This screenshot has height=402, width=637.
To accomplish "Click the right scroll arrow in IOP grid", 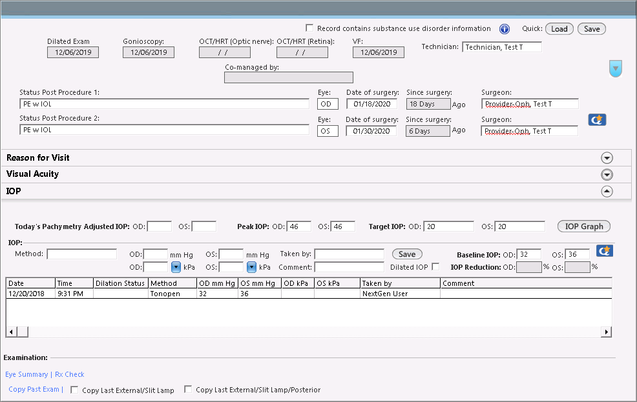I will pyautogui.click(x=606, y=332).
